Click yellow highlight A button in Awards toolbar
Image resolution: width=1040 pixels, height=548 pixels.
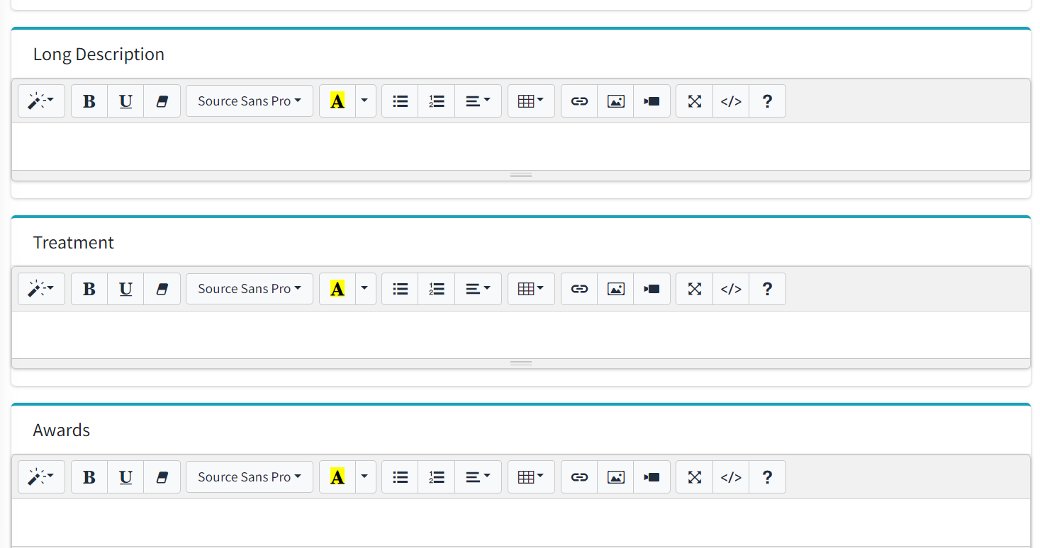337,477
